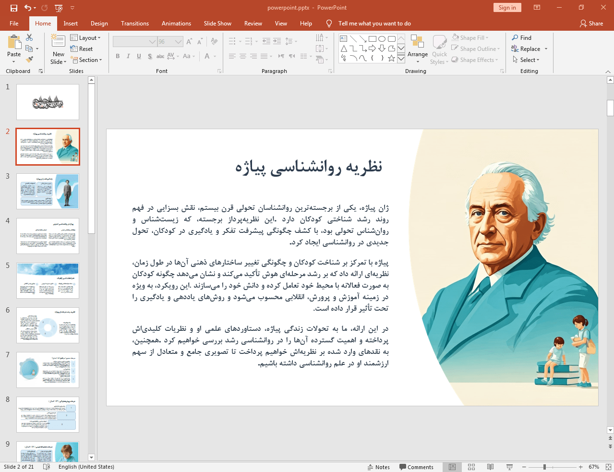Switch to the Transitions tab
The width and height of the screenshot is (614, 472).
134,23
